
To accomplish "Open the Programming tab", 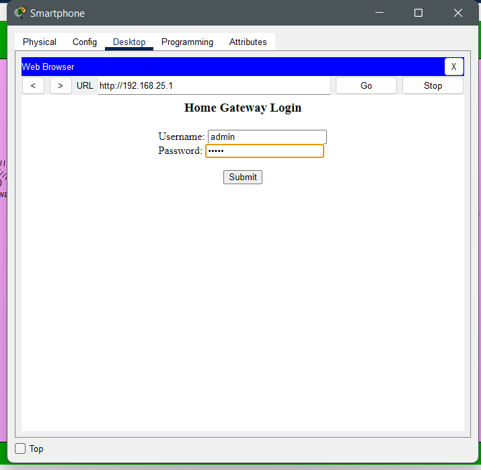I will (187, 42).
